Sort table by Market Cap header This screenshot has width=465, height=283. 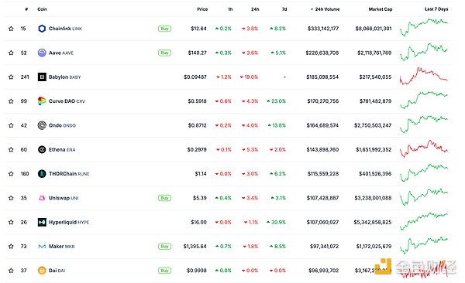(381, 9)
